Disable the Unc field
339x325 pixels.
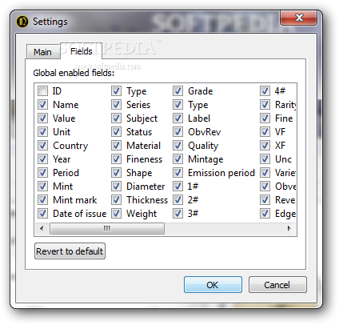tap(265, 159)
